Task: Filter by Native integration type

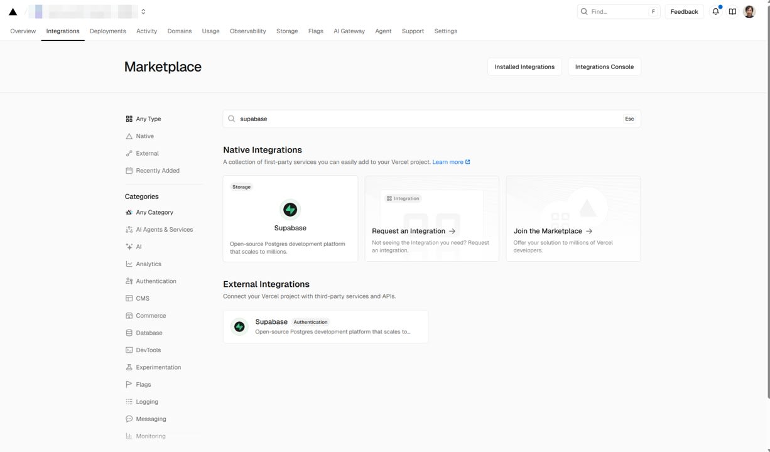Action: pos(144,136)
